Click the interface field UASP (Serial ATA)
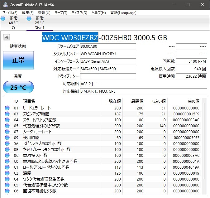Image resolution: width=210 pixels, height=198 pixels. (108, 61)
